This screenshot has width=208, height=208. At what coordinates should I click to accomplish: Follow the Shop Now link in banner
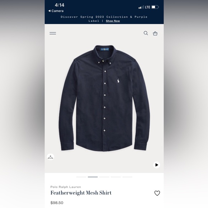coord(113,21)
